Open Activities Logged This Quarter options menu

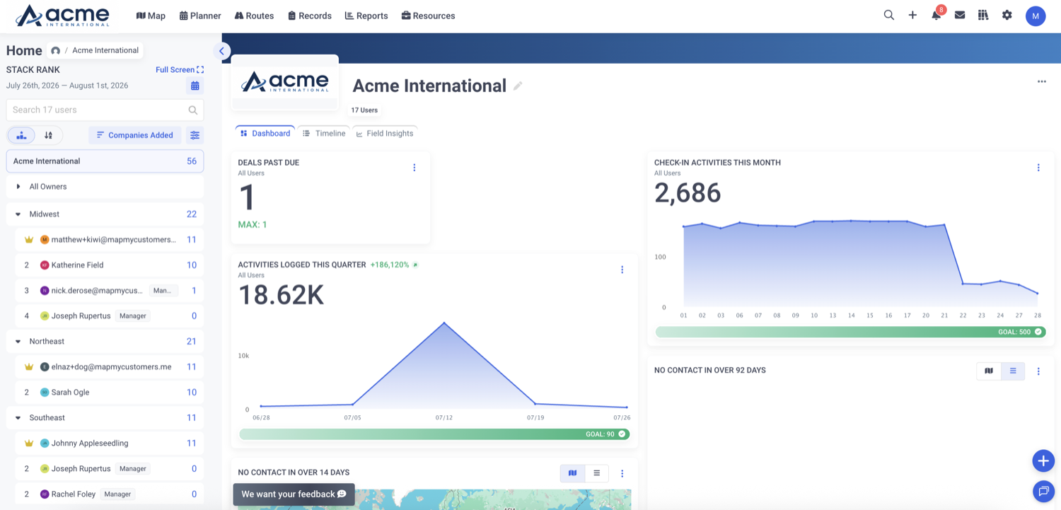click(x=622, y=270)
